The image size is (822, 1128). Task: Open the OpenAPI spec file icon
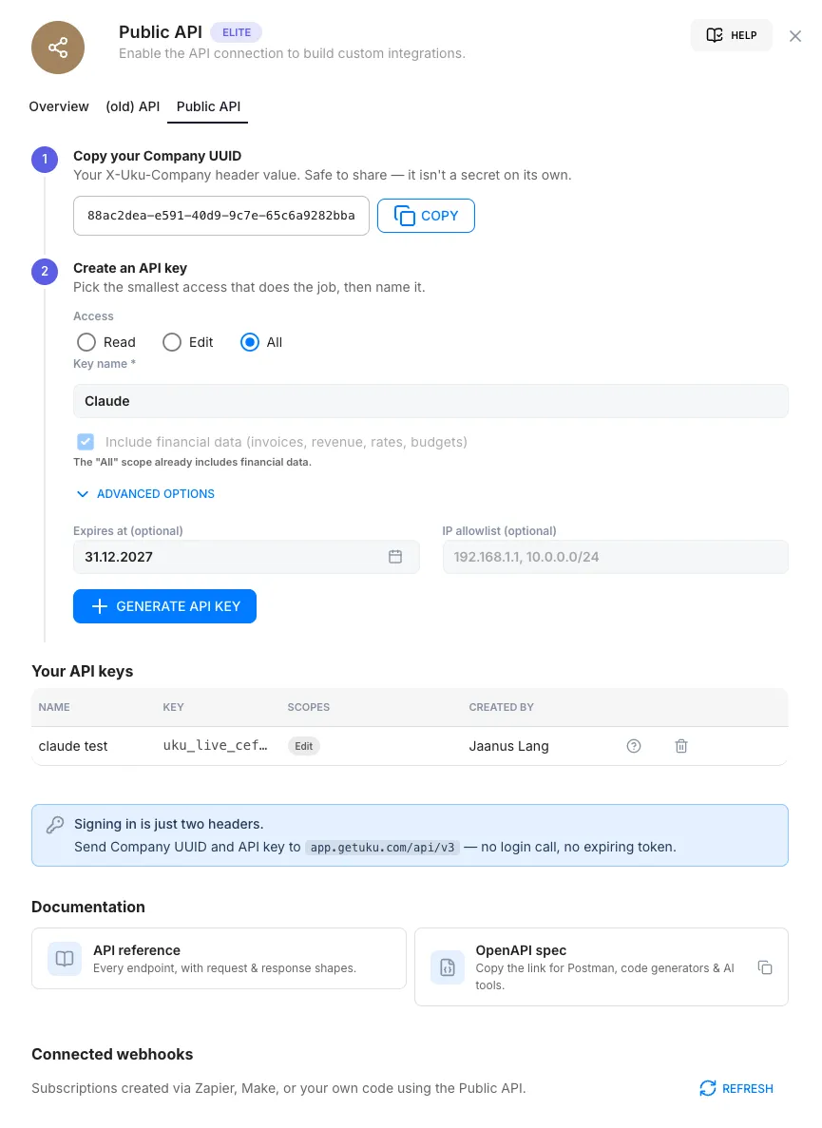(x=448, y=966)
